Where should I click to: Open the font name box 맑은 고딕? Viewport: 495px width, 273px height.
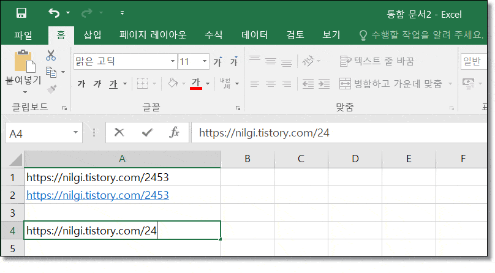click(125, 61)
